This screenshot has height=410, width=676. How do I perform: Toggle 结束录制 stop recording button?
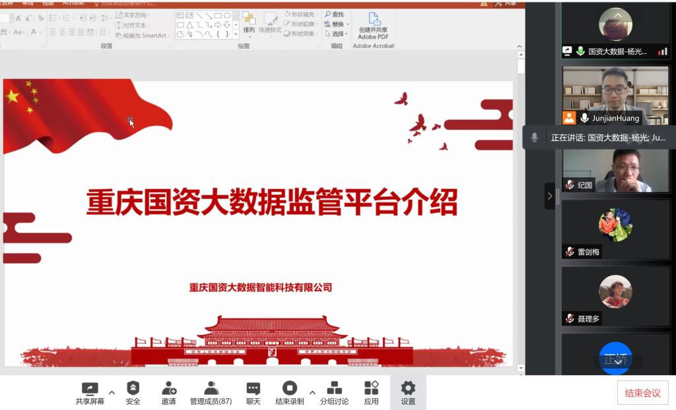click(289, 389)
